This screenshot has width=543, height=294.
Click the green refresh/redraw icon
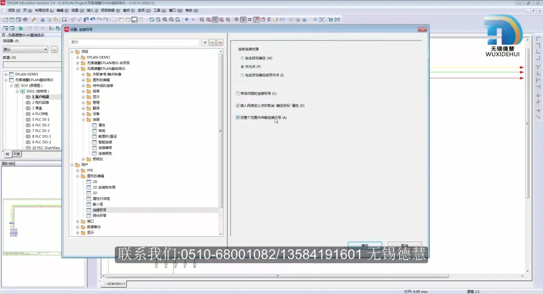[152, 20]
